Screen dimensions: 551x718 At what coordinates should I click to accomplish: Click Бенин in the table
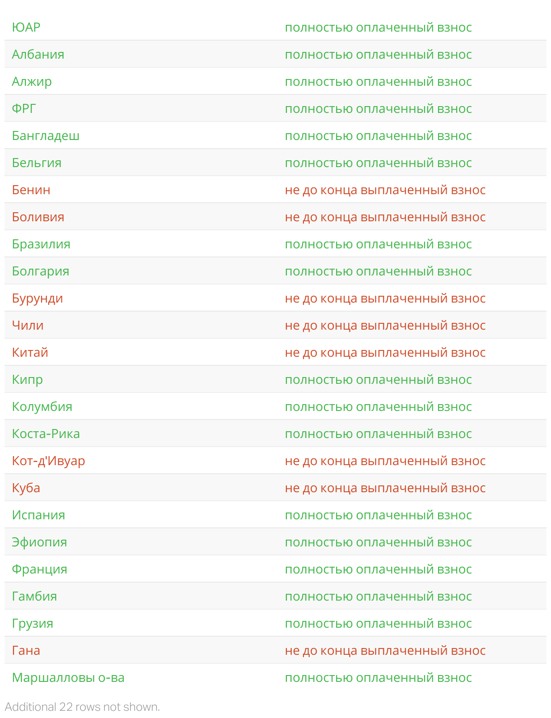click(x=31, y=190)
